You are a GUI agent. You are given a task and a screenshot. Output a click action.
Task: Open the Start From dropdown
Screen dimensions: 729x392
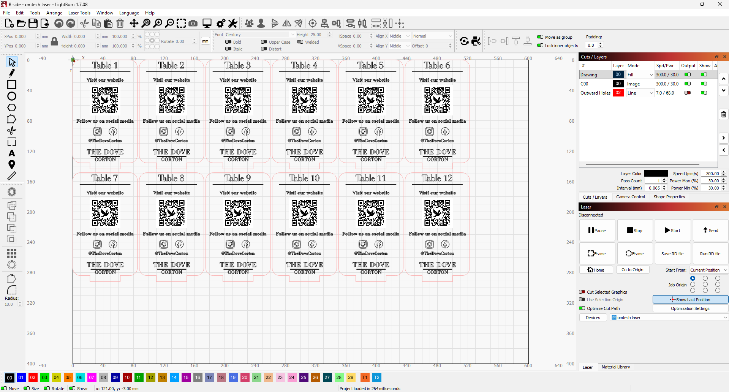click(x=708, y=270)
